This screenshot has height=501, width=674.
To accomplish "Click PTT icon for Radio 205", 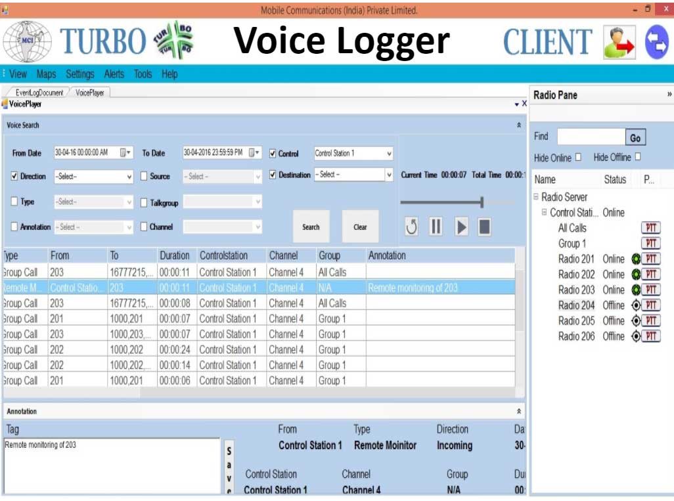I will click(651, 320).
